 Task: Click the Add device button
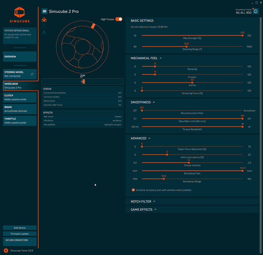[20, 228]
